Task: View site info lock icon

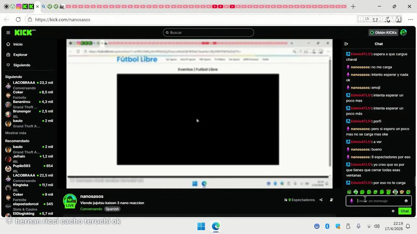Action: (30, 19)
